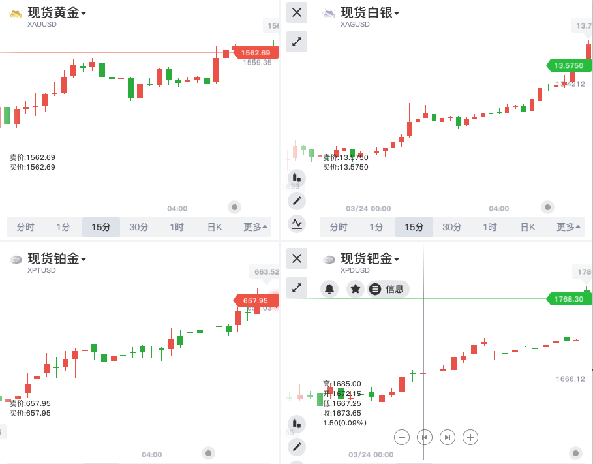593x464 pixels.
Task: Step to next candle in palladium chart
Action: point(448,437)
